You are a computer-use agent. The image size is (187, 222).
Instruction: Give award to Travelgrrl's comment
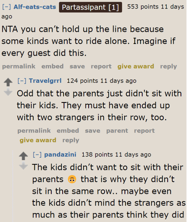[x=38, y=140]
